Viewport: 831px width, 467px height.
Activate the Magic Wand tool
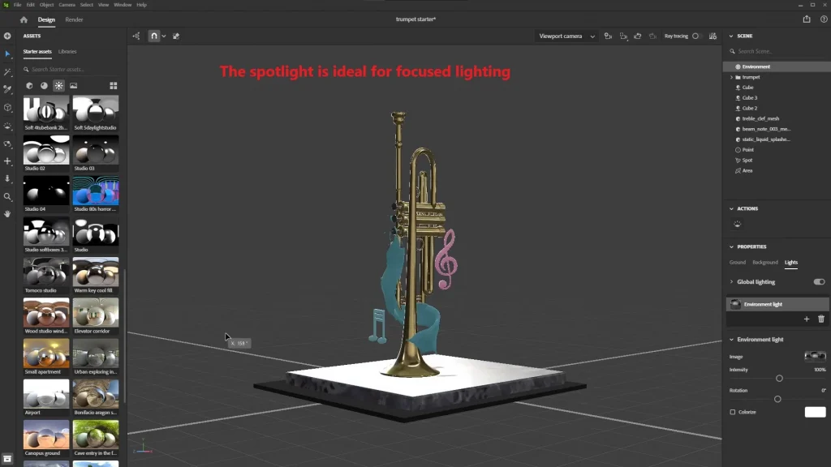point(7,71)
